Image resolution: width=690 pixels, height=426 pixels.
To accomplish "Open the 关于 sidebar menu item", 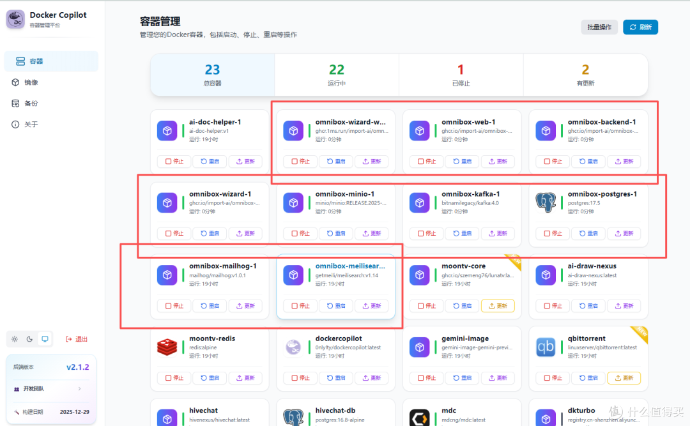I will click(51, 125).
